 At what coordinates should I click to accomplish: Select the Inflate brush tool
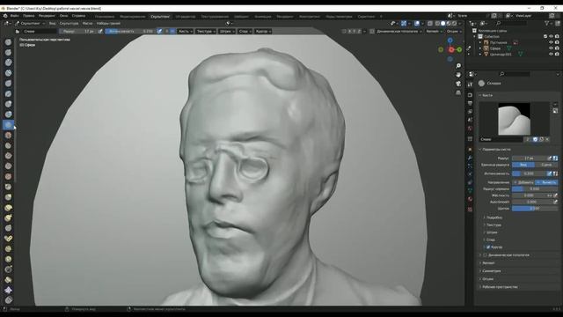[x=8, y=104]
